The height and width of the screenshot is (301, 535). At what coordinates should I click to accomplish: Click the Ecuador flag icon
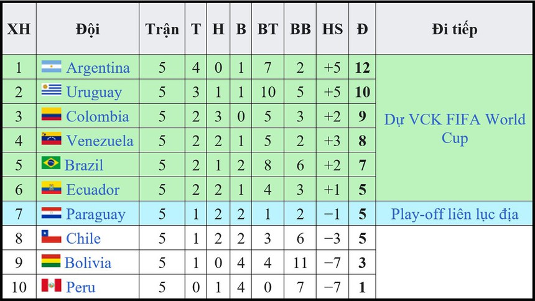51,188
